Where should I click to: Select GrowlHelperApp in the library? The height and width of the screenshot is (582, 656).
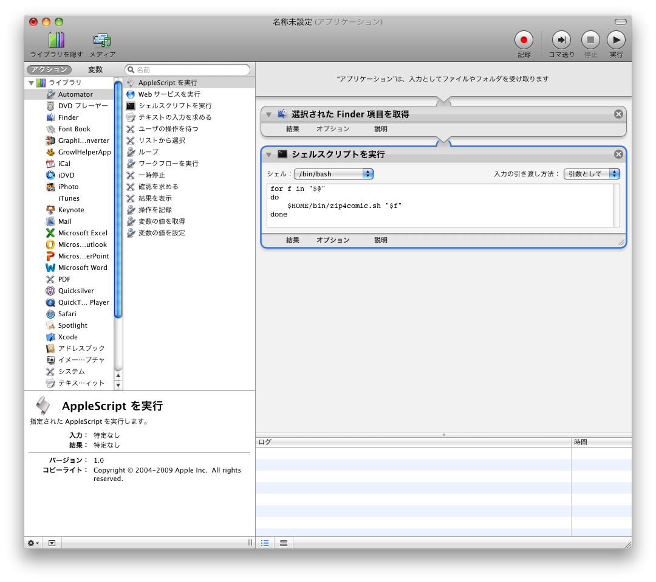[69, 152]
